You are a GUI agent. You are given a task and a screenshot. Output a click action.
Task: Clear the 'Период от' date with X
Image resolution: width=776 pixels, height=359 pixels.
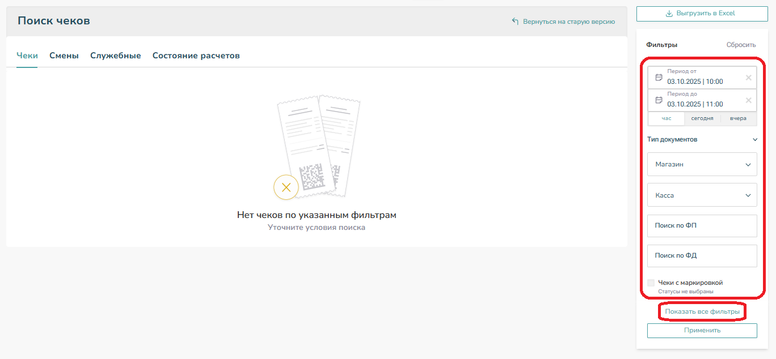tap(748, 78)
